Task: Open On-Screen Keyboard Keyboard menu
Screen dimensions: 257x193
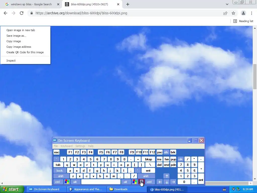Action: [x=66, y=146]
